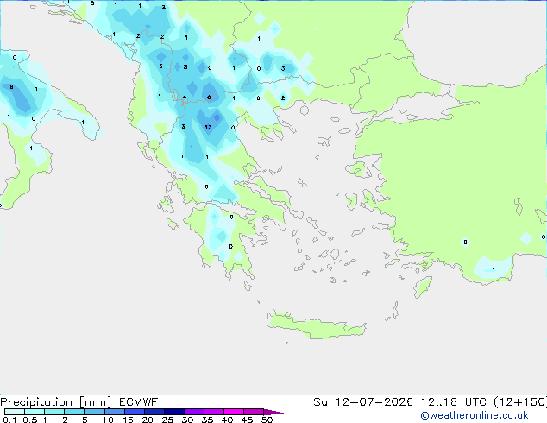547x423 pixels.
Task: Select the 10–15 mm blue legend swatch
Action: point(115,412)
